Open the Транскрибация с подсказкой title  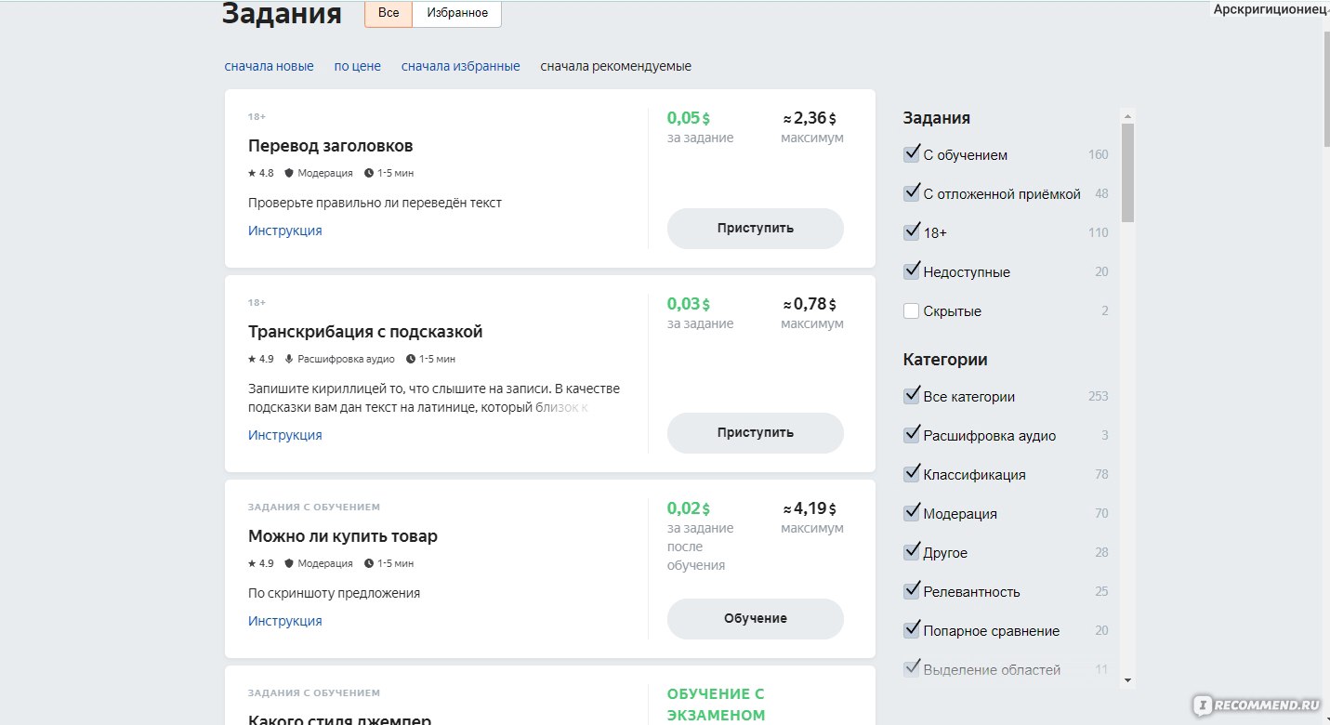pos(365,332)
